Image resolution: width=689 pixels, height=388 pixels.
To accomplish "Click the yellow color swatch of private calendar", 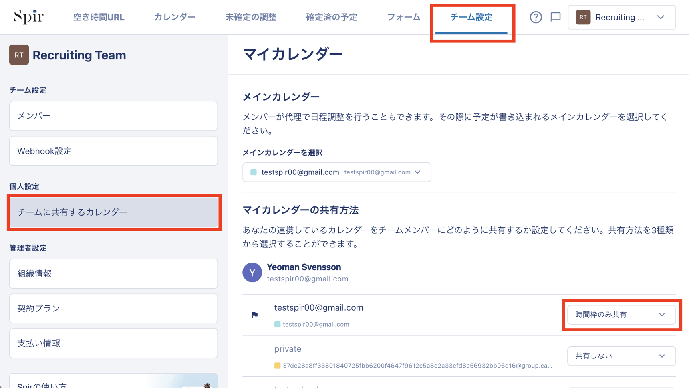I will (278, 365).
